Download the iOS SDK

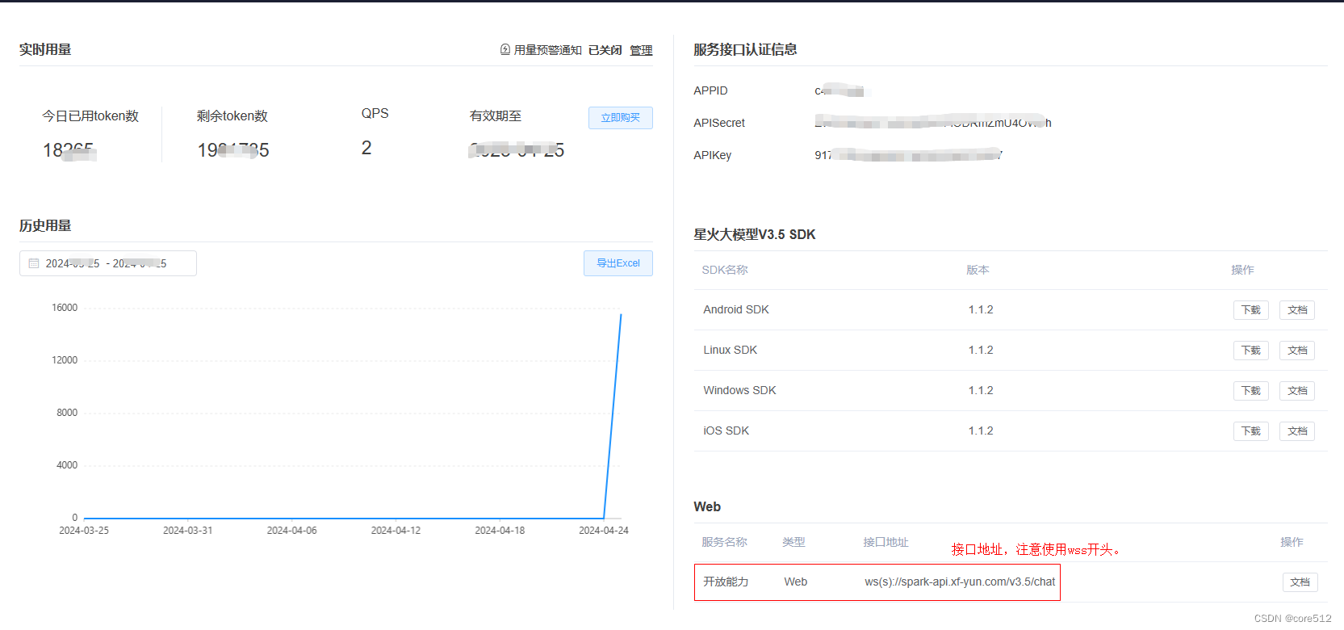[x=1250, y=431]
